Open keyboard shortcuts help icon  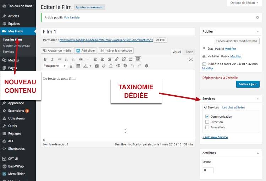(146, 66)
